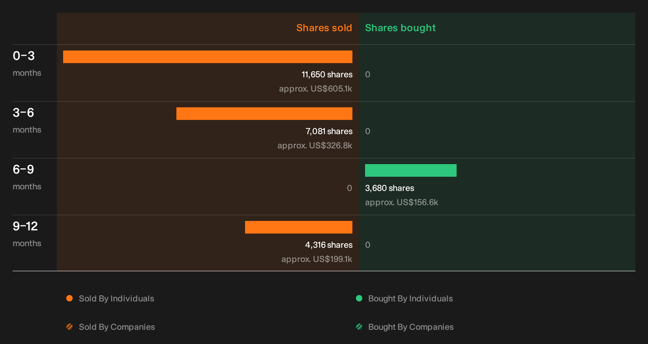
Task: Click the 3-6 months row label
Action: tap(27, 121)
